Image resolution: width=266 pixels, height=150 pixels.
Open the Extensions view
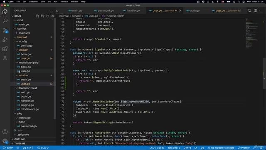tap(5, 49)
